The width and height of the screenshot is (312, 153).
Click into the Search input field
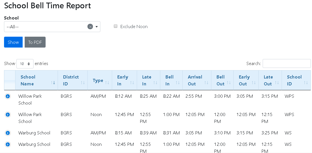286,64
